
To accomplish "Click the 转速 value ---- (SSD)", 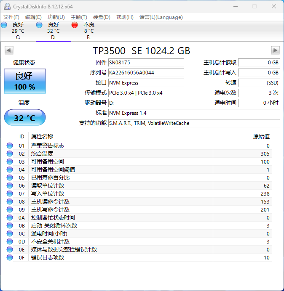I will pos(259,83).
